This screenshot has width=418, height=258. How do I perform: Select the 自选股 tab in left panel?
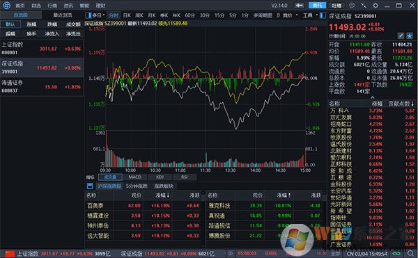(x=21, y=15)
